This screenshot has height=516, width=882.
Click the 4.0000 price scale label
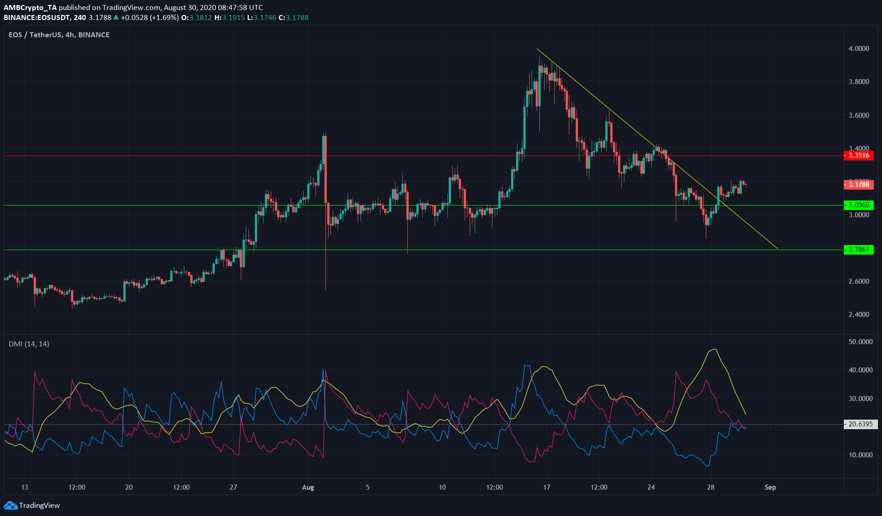(859, 48)
